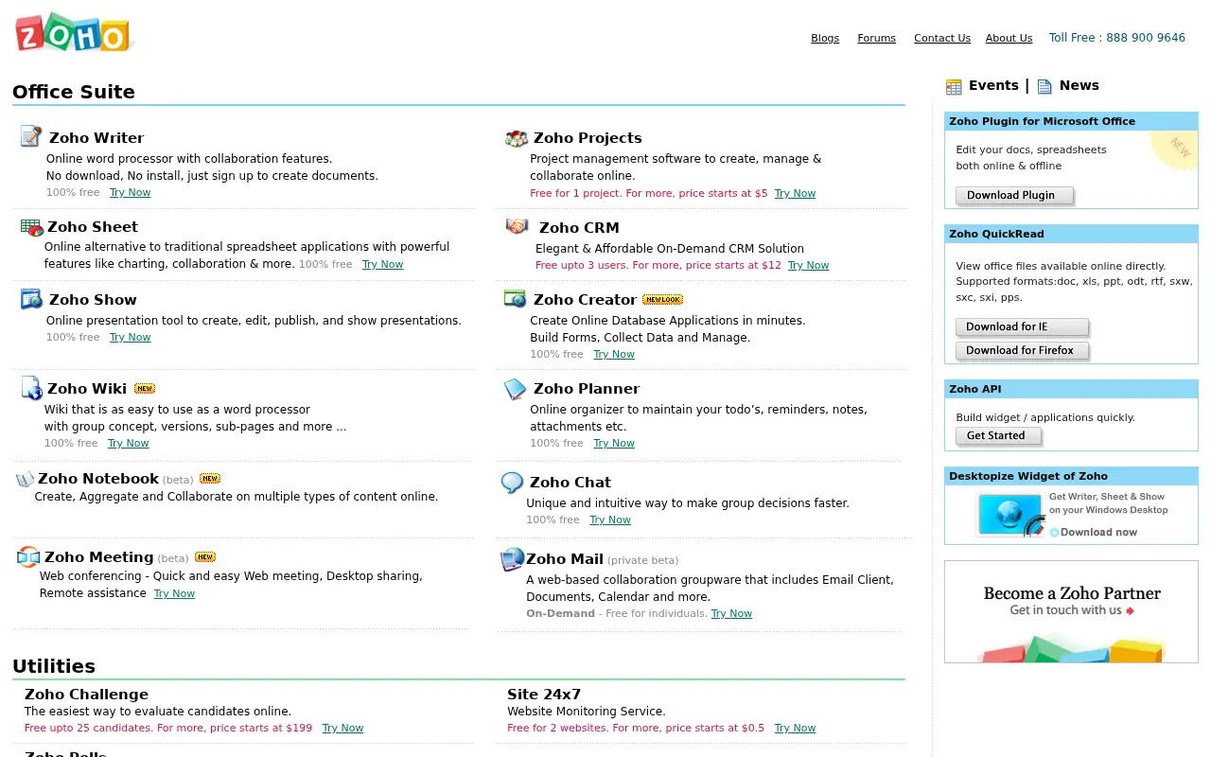Image resolution: width=1211 pixels, height=757 pixels.
Task: Open the Blogs link
Action: click(825, 38)
